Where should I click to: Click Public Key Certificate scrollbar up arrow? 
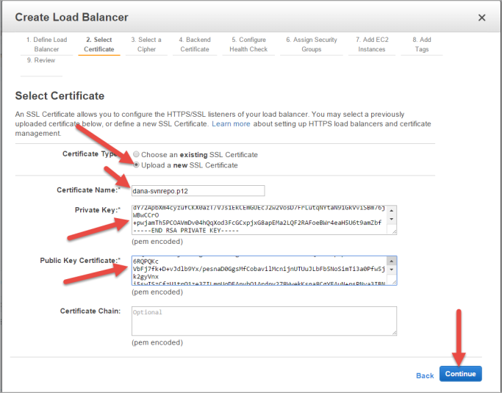391,262
